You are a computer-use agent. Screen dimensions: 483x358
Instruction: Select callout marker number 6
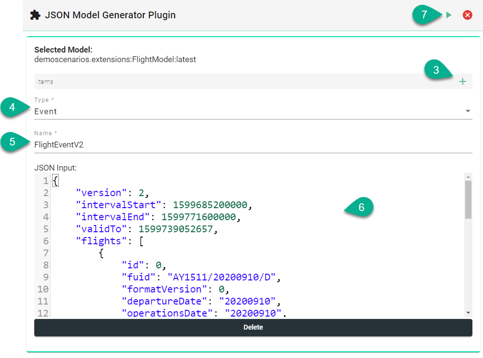click(x=361, y=207)
